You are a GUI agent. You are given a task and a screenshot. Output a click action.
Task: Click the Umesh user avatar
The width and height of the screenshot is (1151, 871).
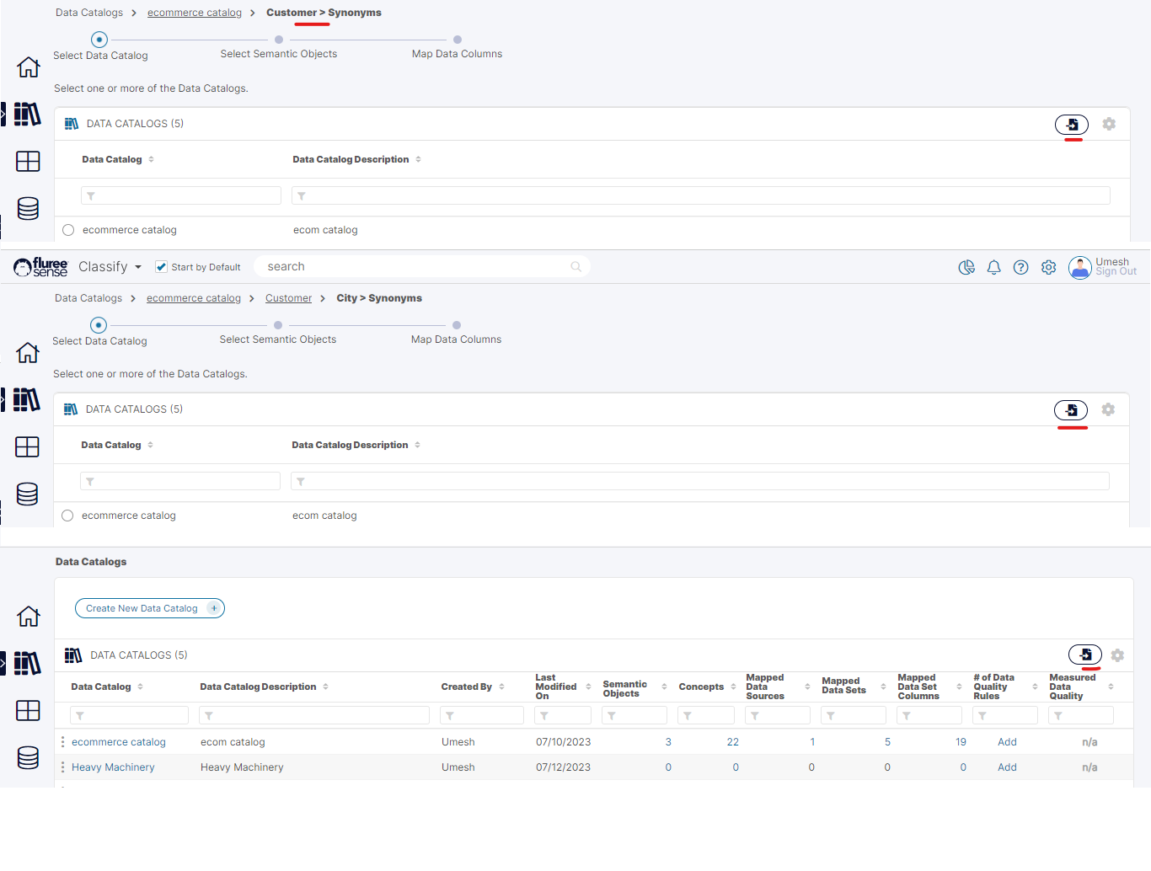(x=1079, y=268)
